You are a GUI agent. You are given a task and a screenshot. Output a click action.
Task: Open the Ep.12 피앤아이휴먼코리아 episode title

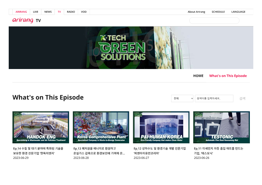(x=160, y=151)
